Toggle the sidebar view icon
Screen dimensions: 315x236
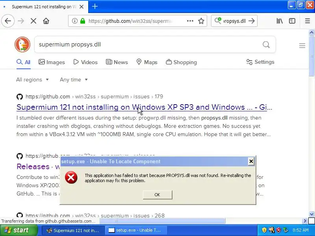[x=292, y=21]
